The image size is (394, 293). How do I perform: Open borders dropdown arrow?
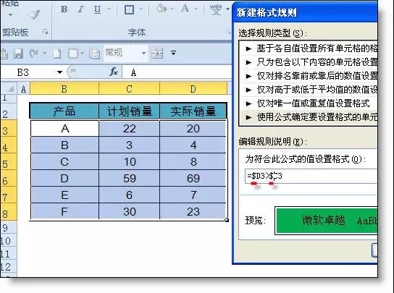141,9
